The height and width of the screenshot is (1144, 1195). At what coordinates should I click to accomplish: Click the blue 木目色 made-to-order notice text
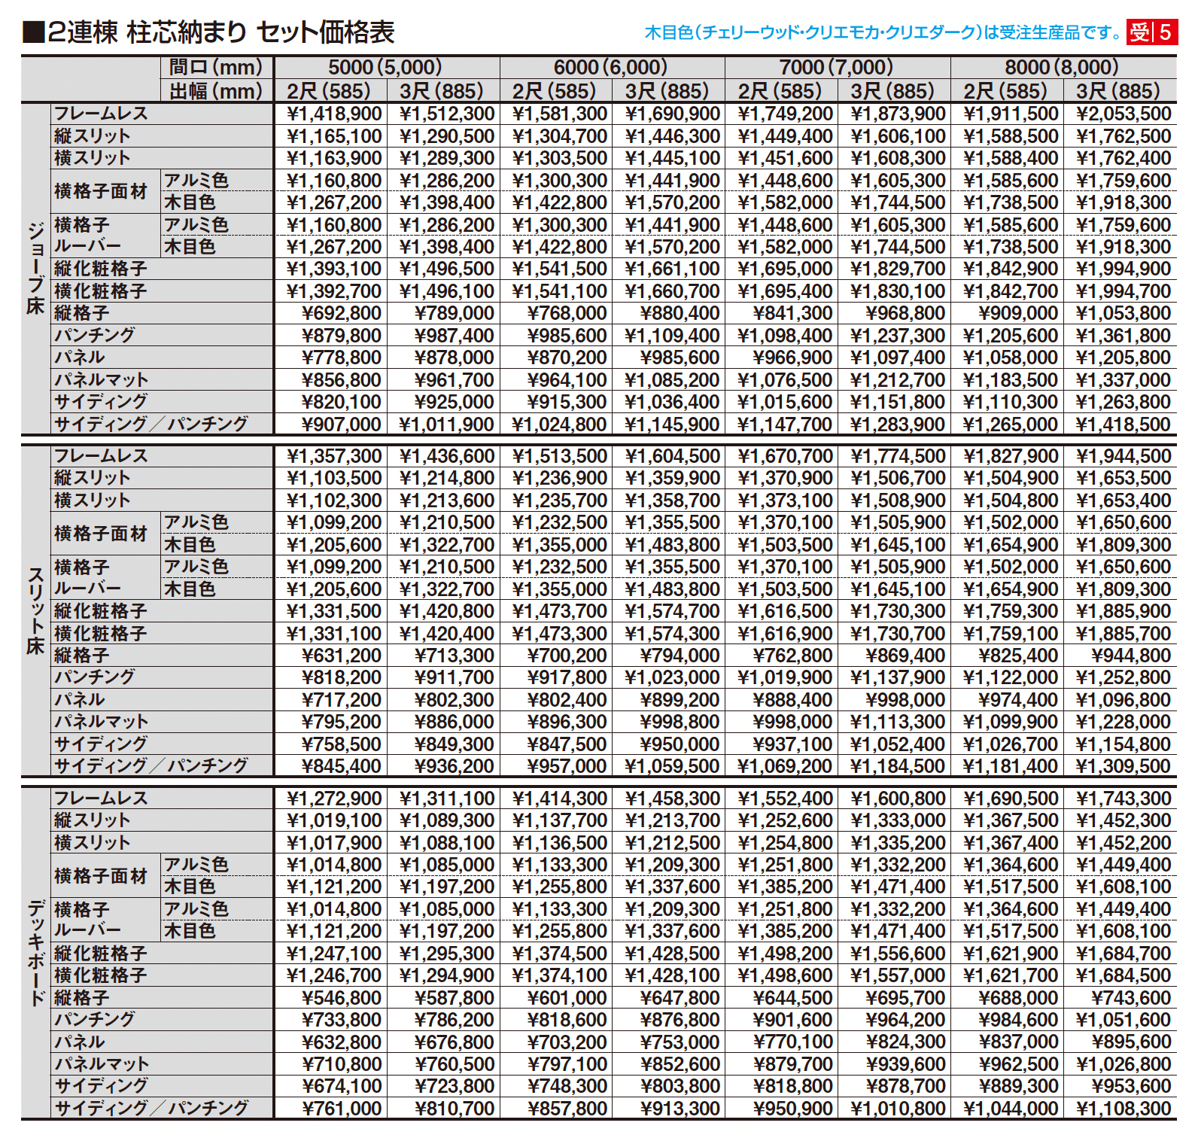pos(883,32)
